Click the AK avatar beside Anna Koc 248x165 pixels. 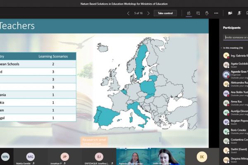pos(226,103)
